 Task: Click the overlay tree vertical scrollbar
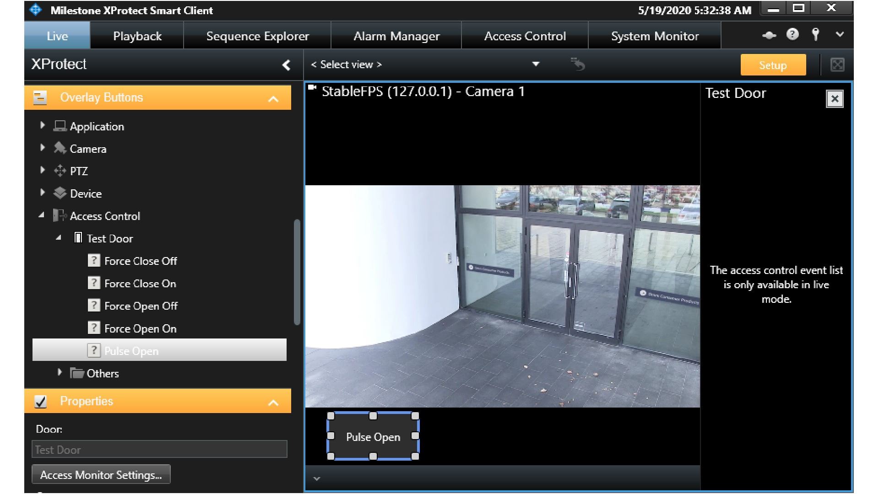297,272
